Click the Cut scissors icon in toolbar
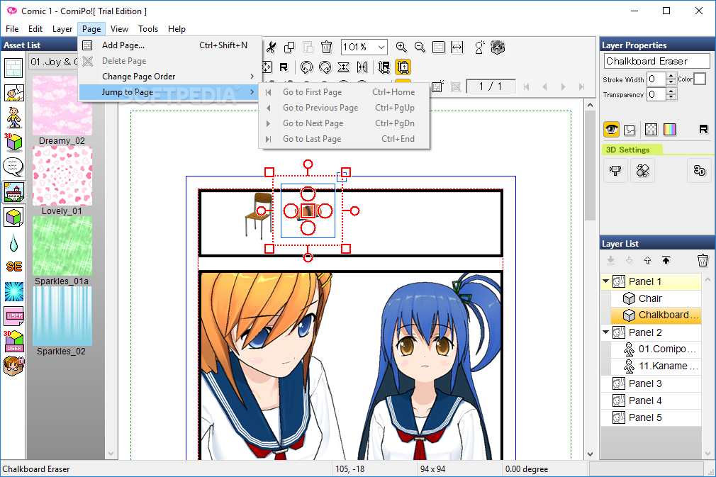Image resolution: width=716 pixels, height=477 pixels. coord(272,47)
